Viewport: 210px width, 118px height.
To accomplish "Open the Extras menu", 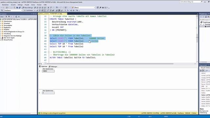I will pyautogui.click(x=33, y=5).
